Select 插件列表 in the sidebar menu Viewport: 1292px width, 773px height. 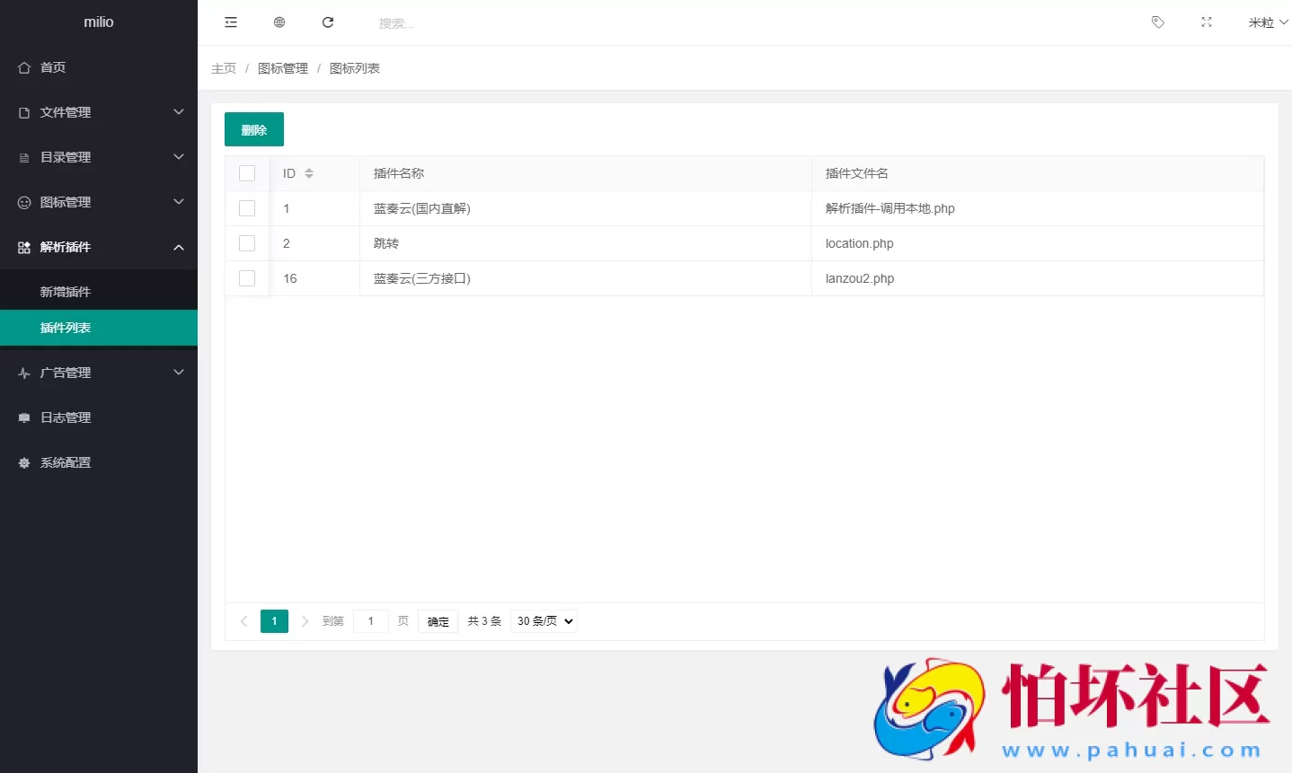(x=67, y=327)
